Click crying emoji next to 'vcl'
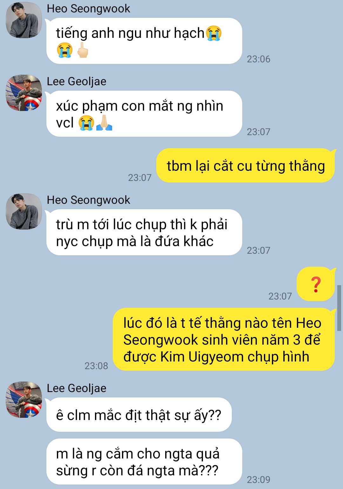 pos(86,123)
